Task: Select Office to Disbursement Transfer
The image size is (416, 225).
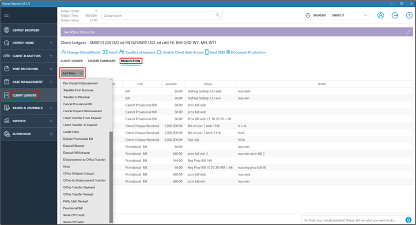Action: pyautogui.click(x=84, y=180)
